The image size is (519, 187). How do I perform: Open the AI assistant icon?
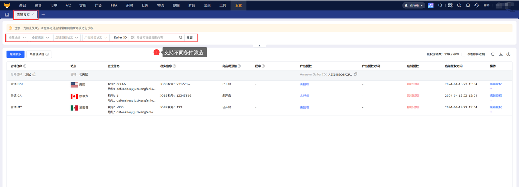coord(431,5)
